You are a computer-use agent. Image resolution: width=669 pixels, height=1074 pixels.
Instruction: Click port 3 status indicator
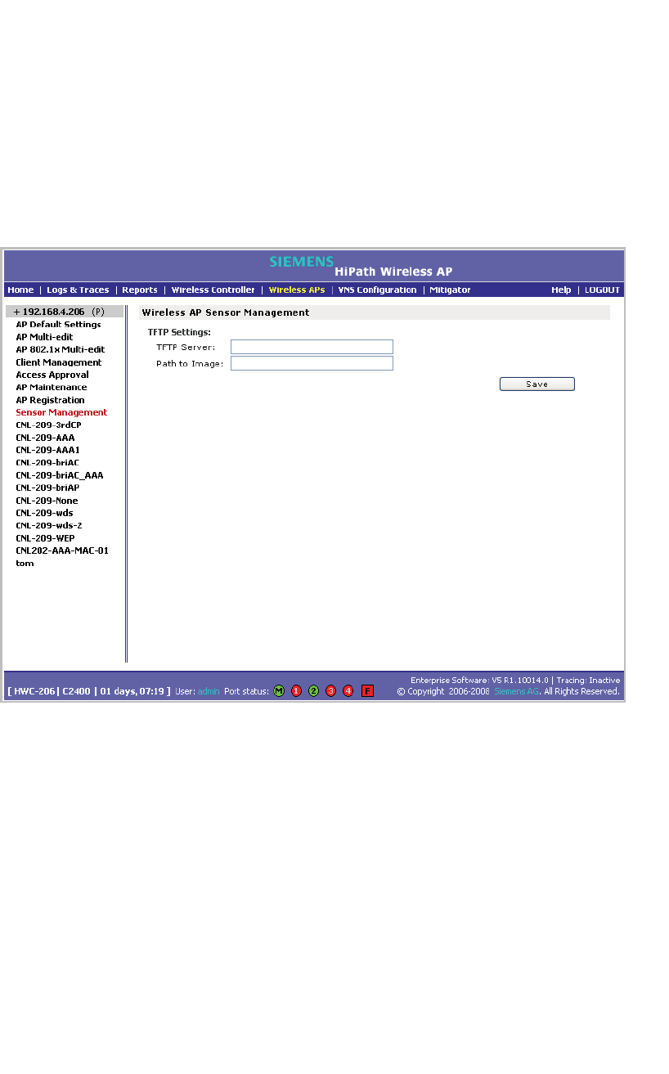point(330,691)
